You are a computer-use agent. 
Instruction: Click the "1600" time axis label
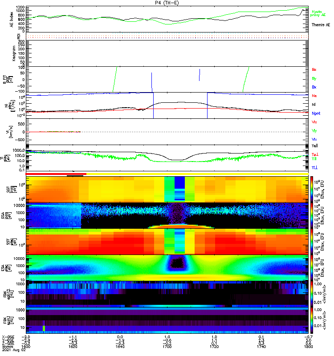pos(26,347)
